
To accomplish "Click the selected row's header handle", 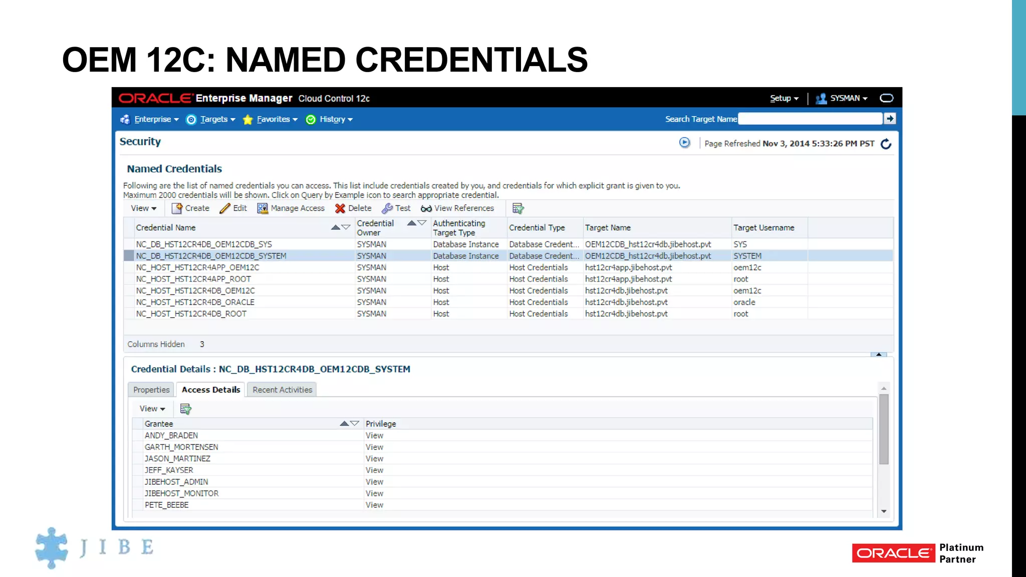I will click(x=129, y=256).
